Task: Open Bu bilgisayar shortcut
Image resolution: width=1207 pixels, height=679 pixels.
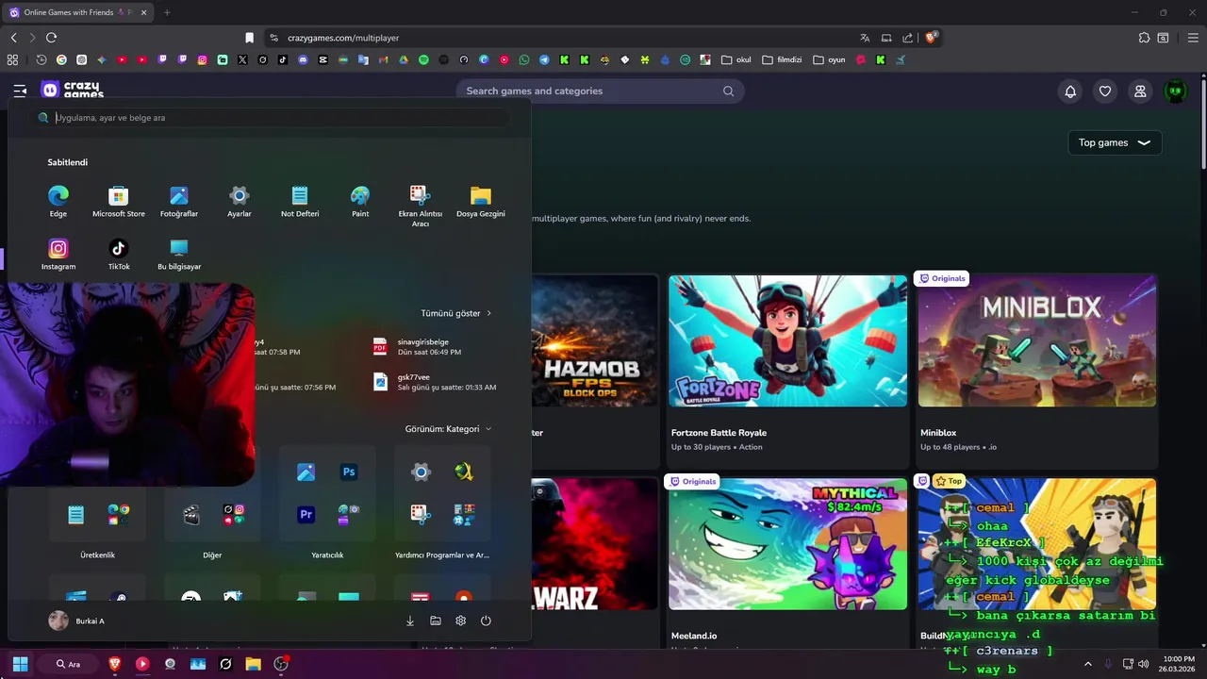Action: pyautogui.click(x=179, y=254)
